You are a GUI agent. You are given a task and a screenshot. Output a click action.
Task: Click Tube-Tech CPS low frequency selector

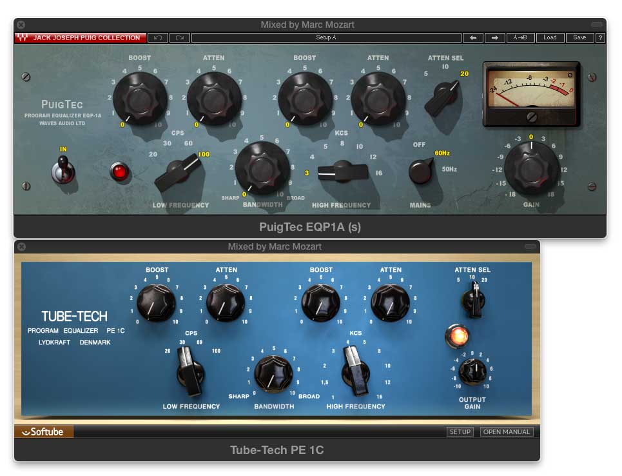click(x=190, y=372)
